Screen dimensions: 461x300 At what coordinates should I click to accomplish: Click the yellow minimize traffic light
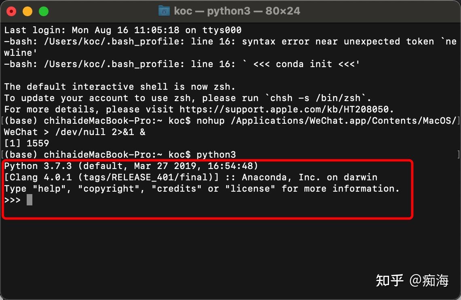click(x=27, y=11)
